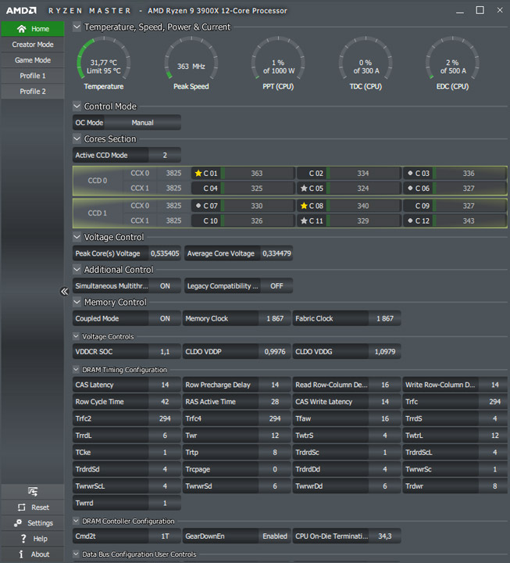Click the AMD logo in title bar
This screenshot has width=510, height=563.
click(21, 11)
